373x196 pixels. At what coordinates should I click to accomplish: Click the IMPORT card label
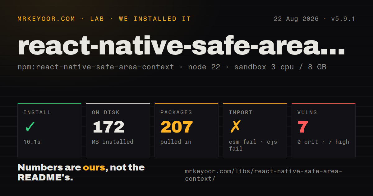point(241,113)
